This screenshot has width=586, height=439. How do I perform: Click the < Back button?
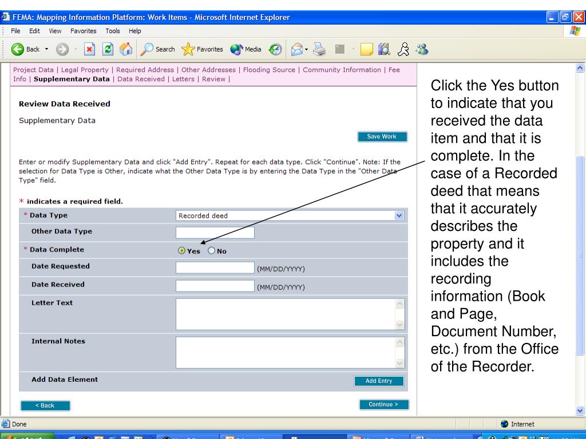(x=45, y=405)
